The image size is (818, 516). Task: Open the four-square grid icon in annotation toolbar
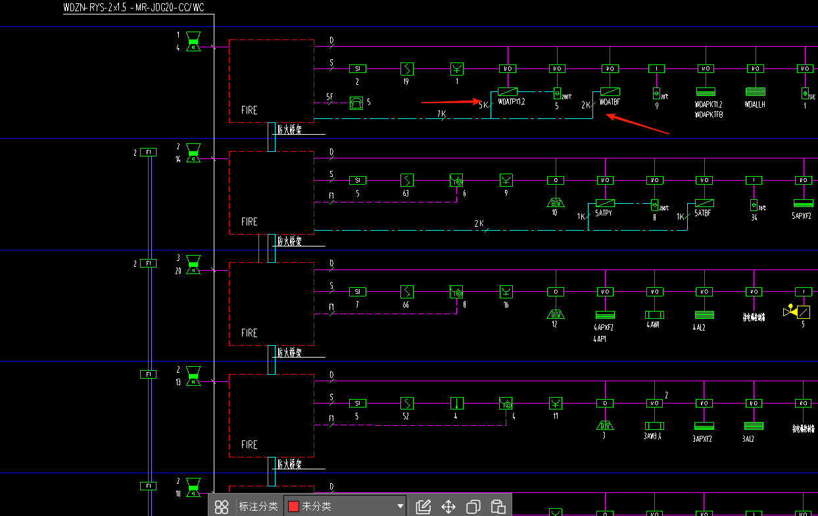tap(222, 507)
